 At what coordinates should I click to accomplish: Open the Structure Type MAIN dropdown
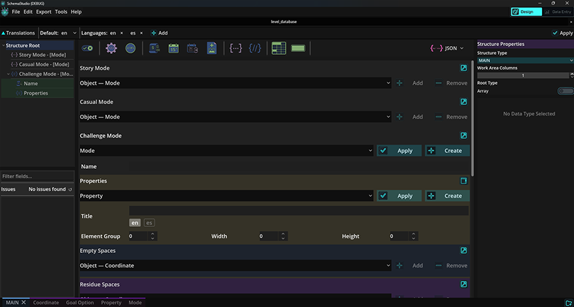(525, 60)
